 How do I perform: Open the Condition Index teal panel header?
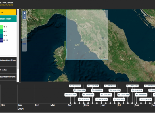coord(8,19)
